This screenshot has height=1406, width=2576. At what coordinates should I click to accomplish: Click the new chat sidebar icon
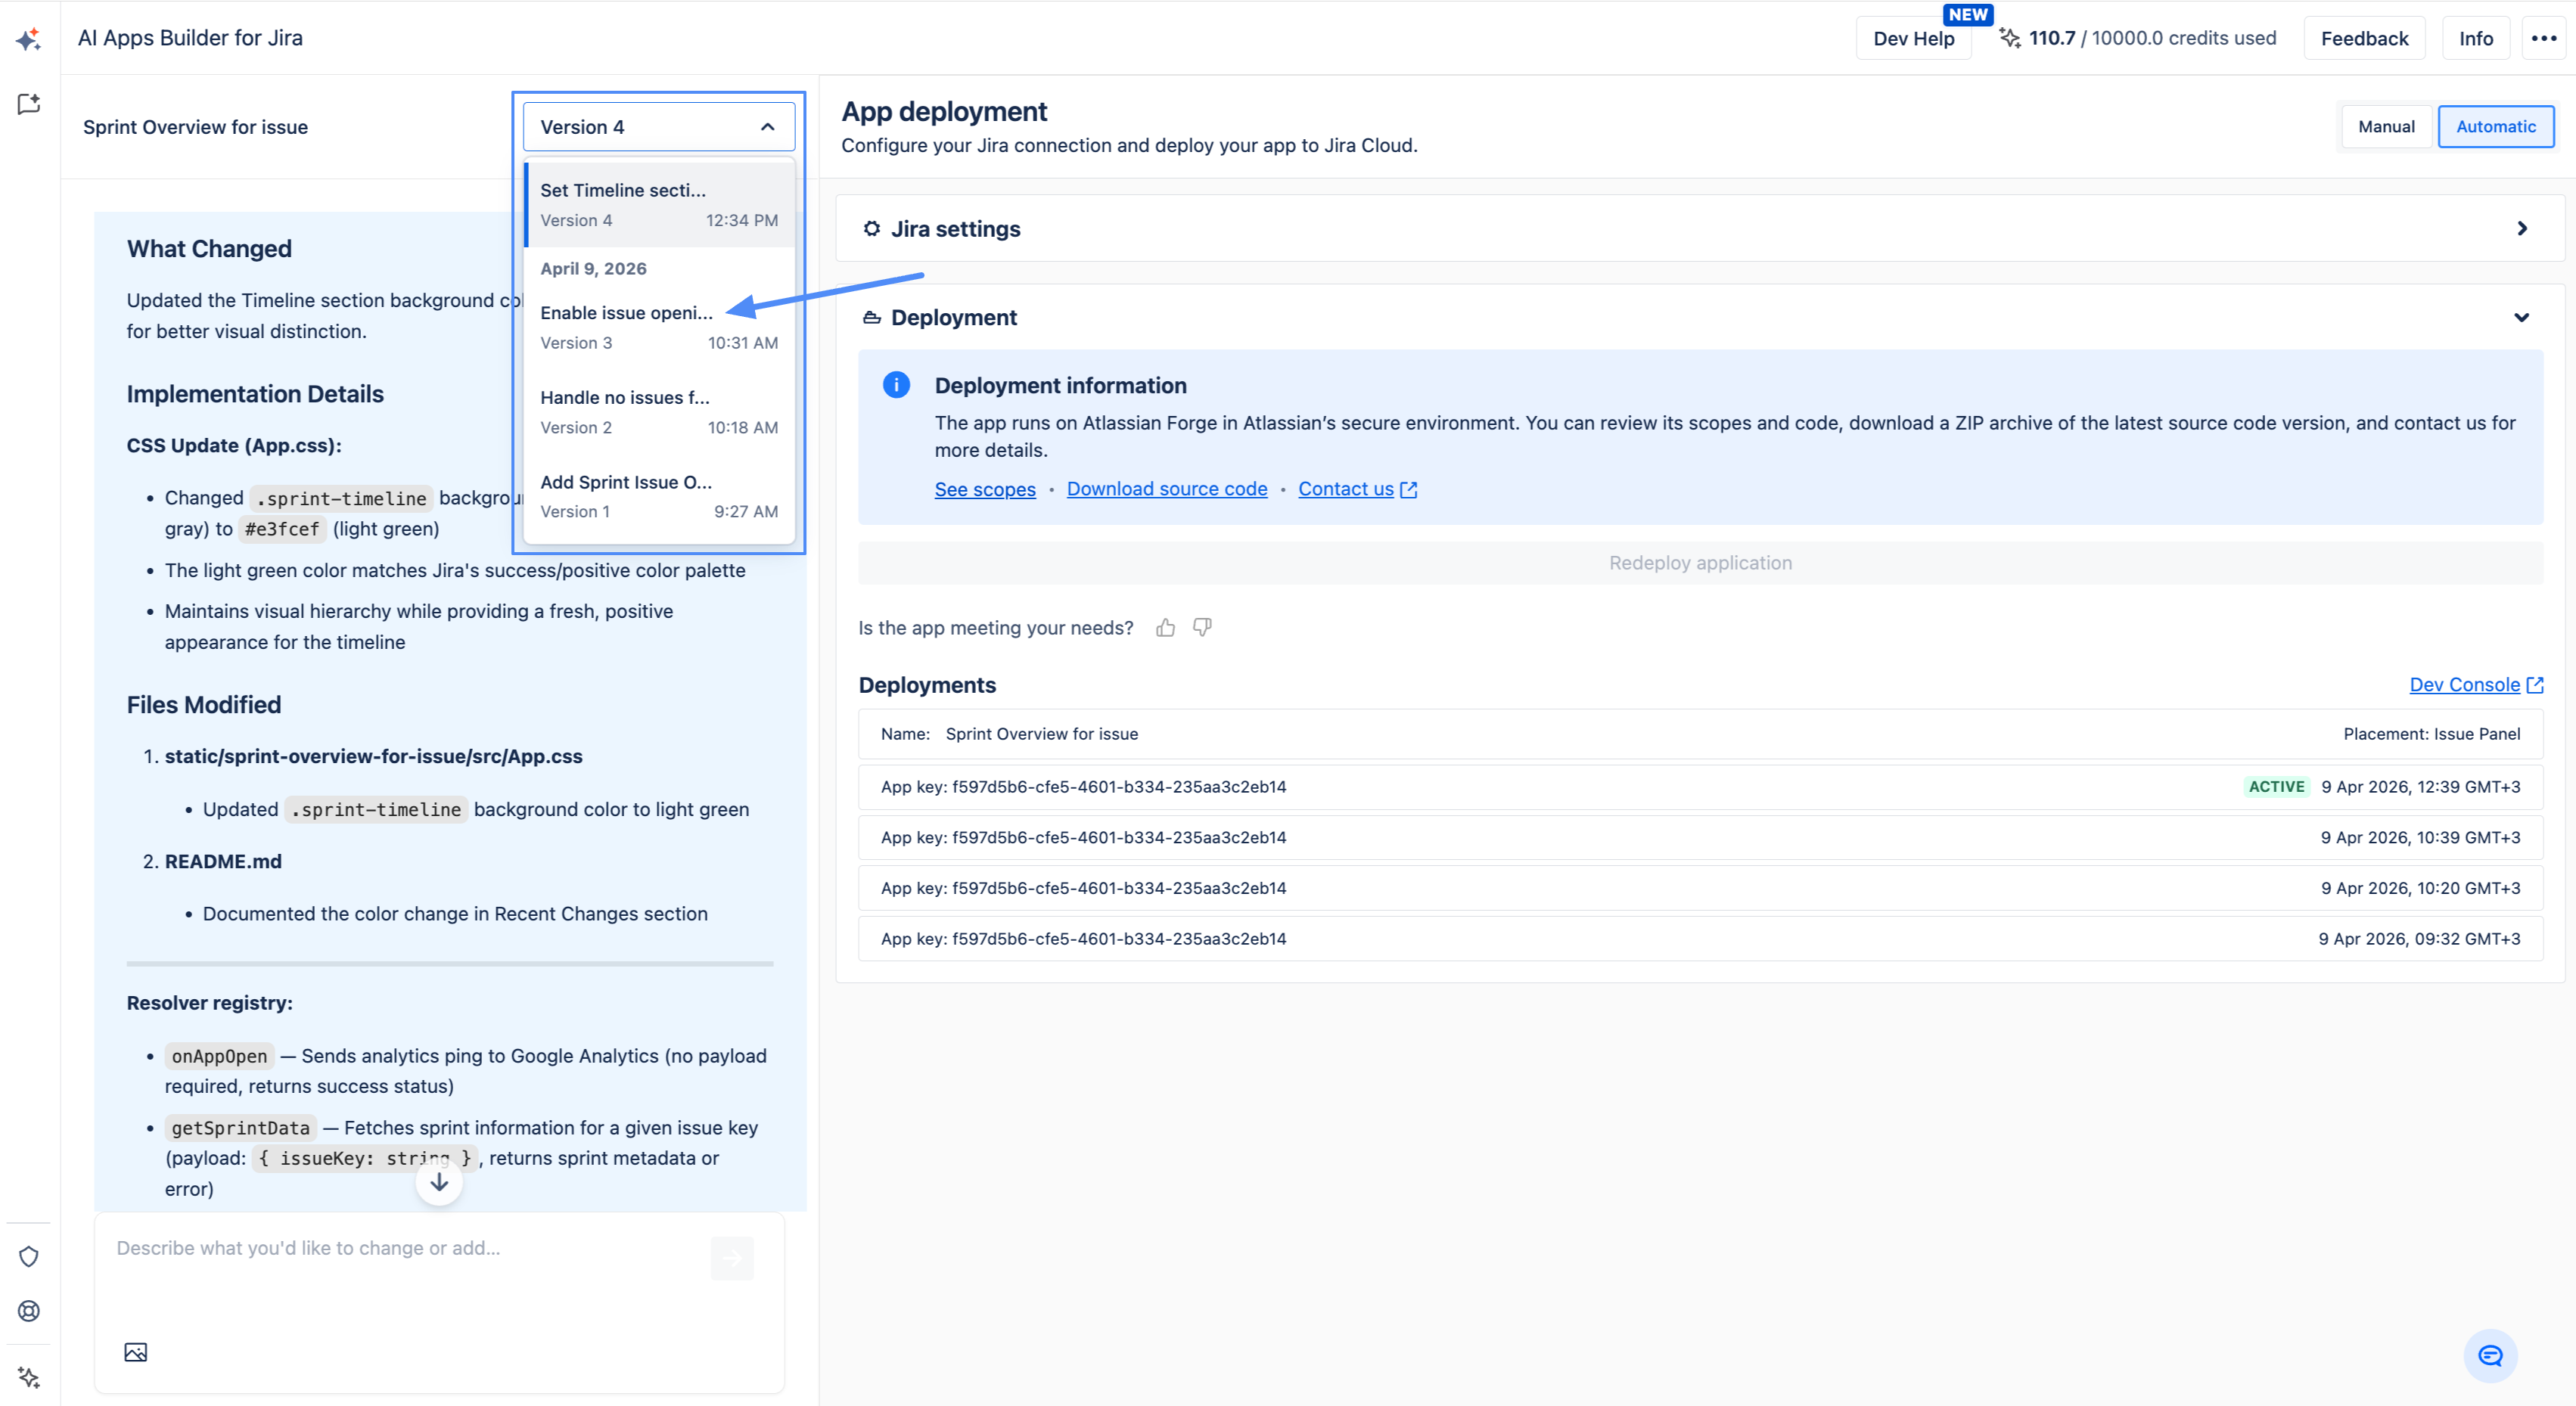tap(29, 104)
